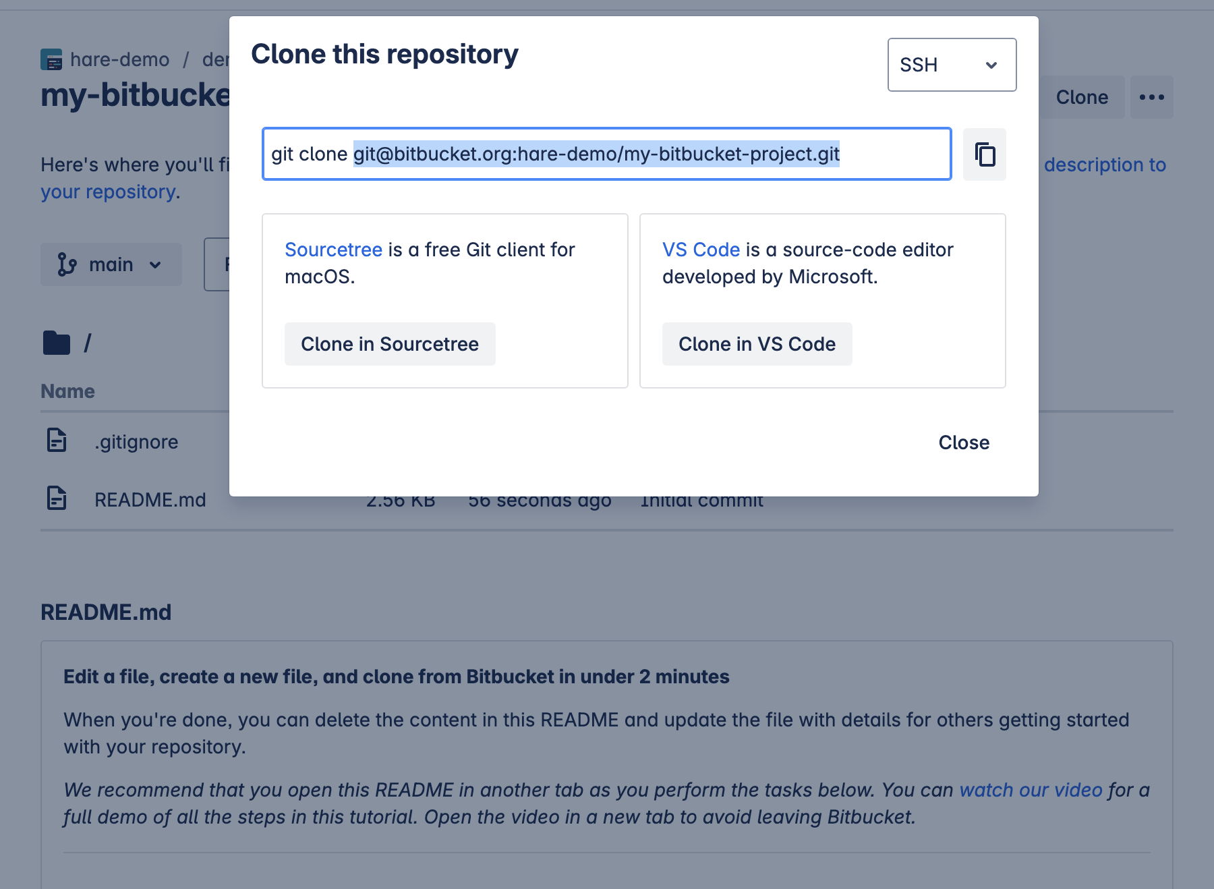The height and width of the screenshot is (889, 1214).
Task: Copy the clone command using the copy icon
Action: click(984, 154)
